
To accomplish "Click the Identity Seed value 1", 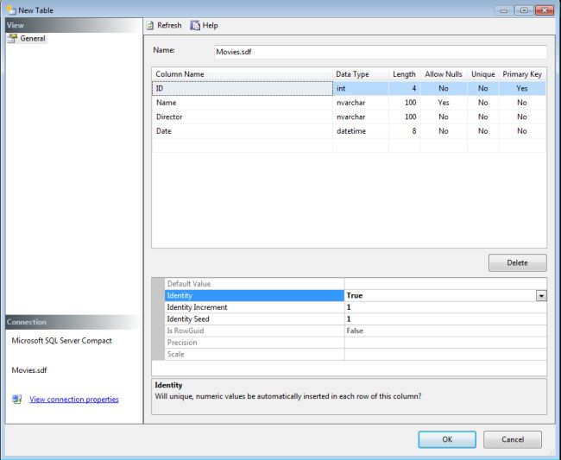I will click(445, 319).
